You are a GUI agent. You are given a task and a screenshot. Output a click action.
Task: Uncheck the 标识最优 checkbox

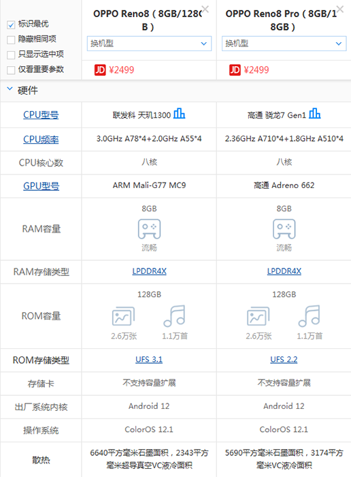point(11,25)
